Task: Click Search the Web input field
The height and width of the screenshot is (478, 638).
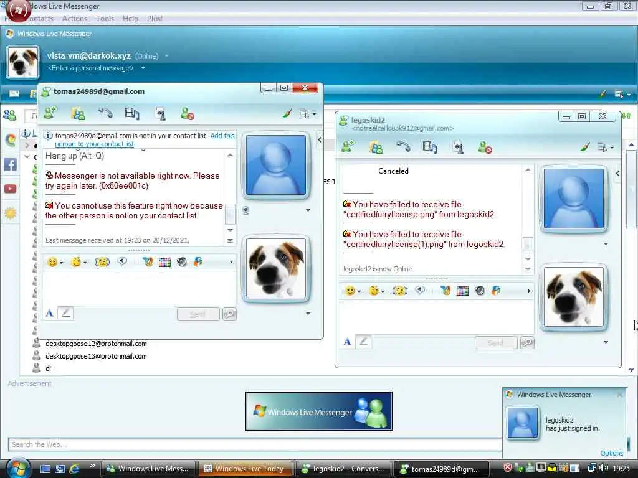Action: pyautogui.click(x=255, y=444)
